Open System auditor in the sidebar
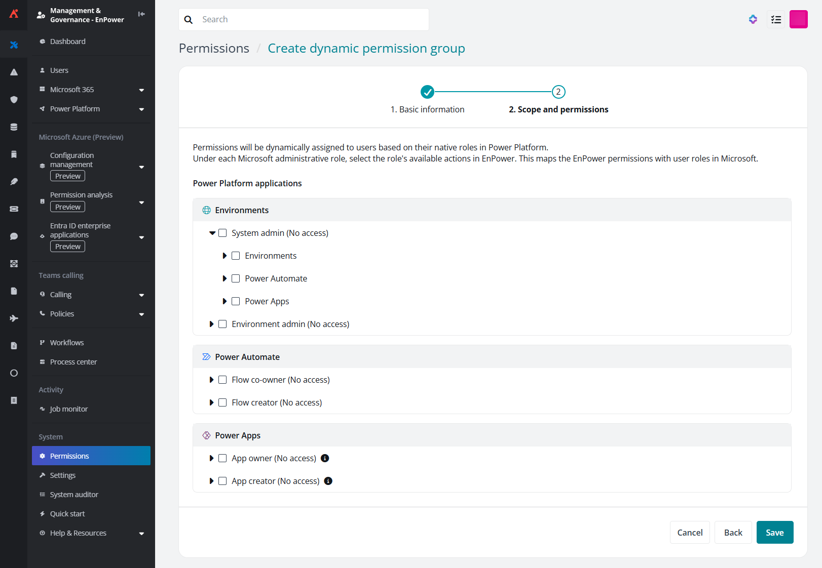Image resolution: width=822 pixels, height=568 pixels. 74,495
